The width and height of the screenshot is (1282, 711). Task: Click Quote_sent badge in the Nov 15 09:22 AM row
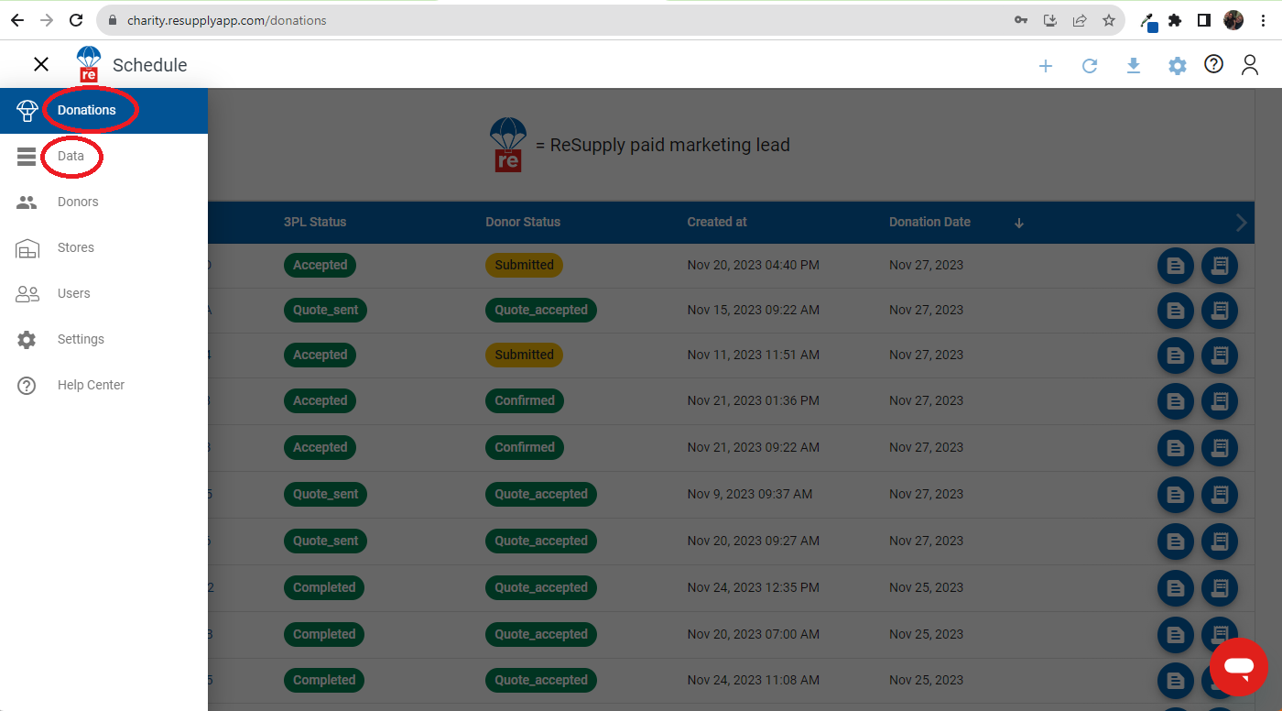325,310
